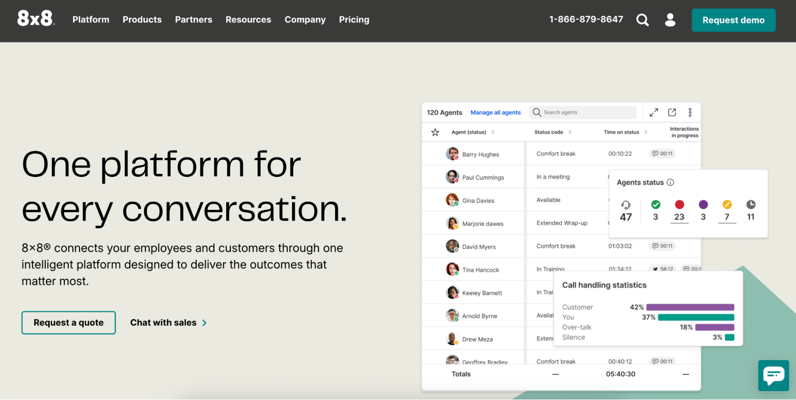Open the live chat widget icon
The width and height of the screenshot is (796, 400).
point(773,375)
